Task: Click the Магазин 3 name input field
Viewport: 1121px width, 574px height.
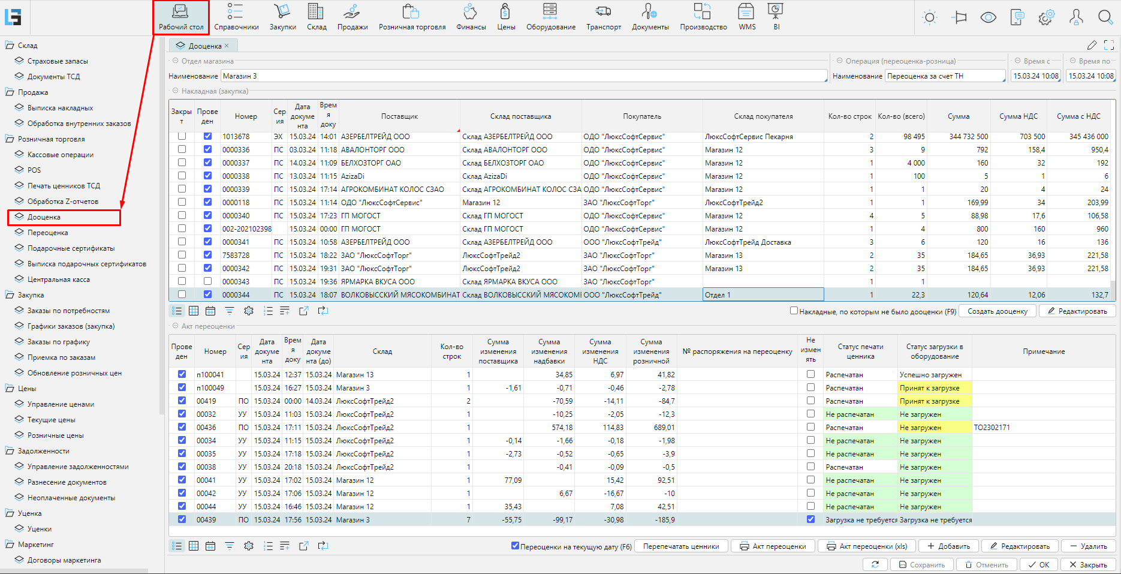Action: pyautogui.click(x=523, y=76)
